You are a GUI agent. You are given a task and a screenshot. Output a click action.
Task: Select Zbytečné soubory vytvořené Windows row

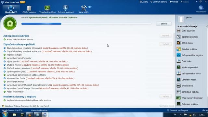click(x=46, y=48)
